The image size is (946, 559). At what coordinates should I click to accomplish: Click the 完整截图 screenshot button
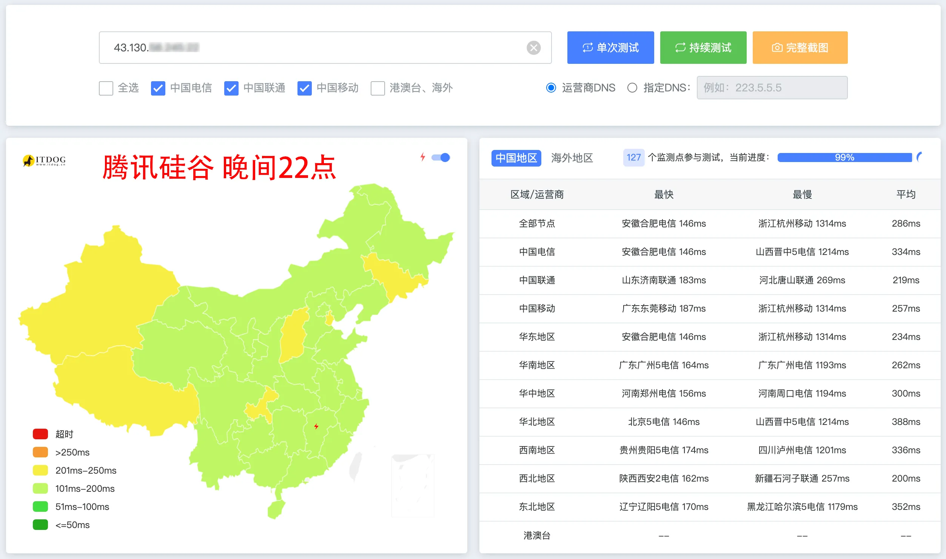point(800,48)
